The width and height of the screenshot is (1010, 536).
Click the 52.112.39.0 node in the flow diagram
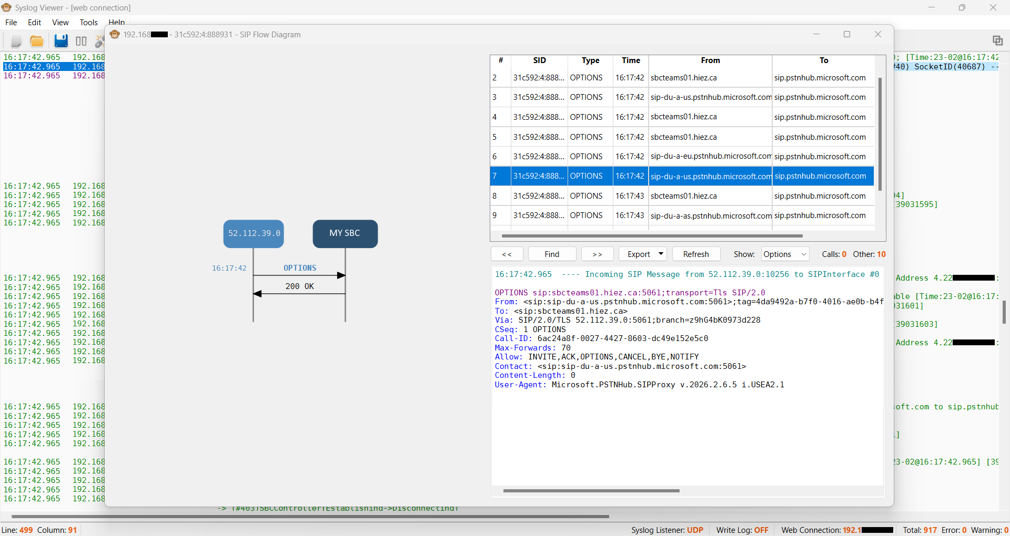[x=254, y=234]
